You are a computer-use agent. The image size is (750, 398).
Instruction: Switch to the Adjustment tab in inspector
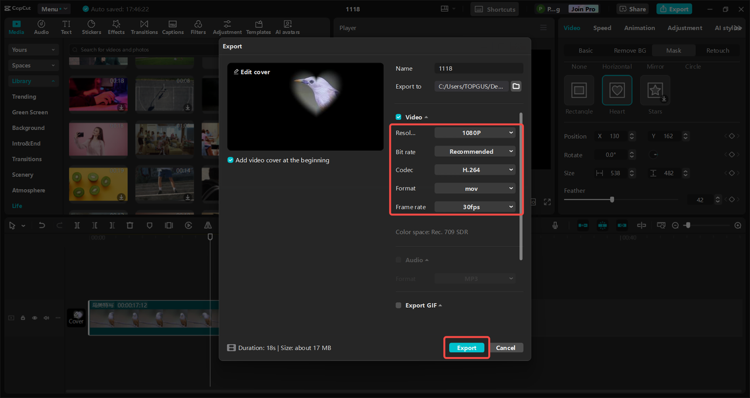point(685,28)
